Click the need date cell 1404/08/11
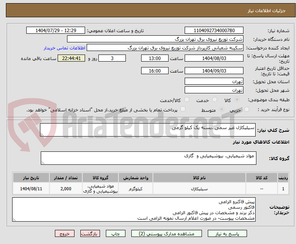 pyautogui.click(x=31, y=189)
